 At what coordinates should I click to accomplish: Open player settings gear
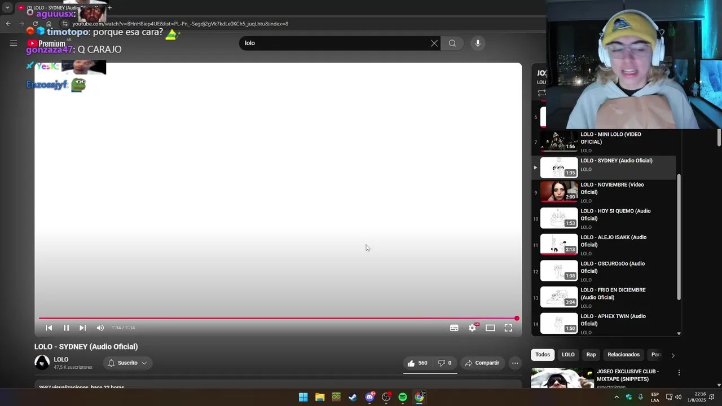[x=473, y=328]
